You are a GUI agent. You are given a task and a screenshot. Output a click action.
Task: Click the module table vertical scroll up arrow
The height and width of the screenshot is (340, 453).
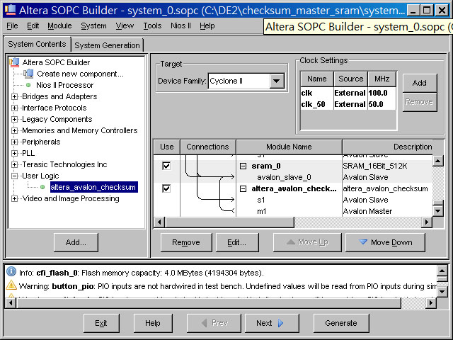[438, 161]
